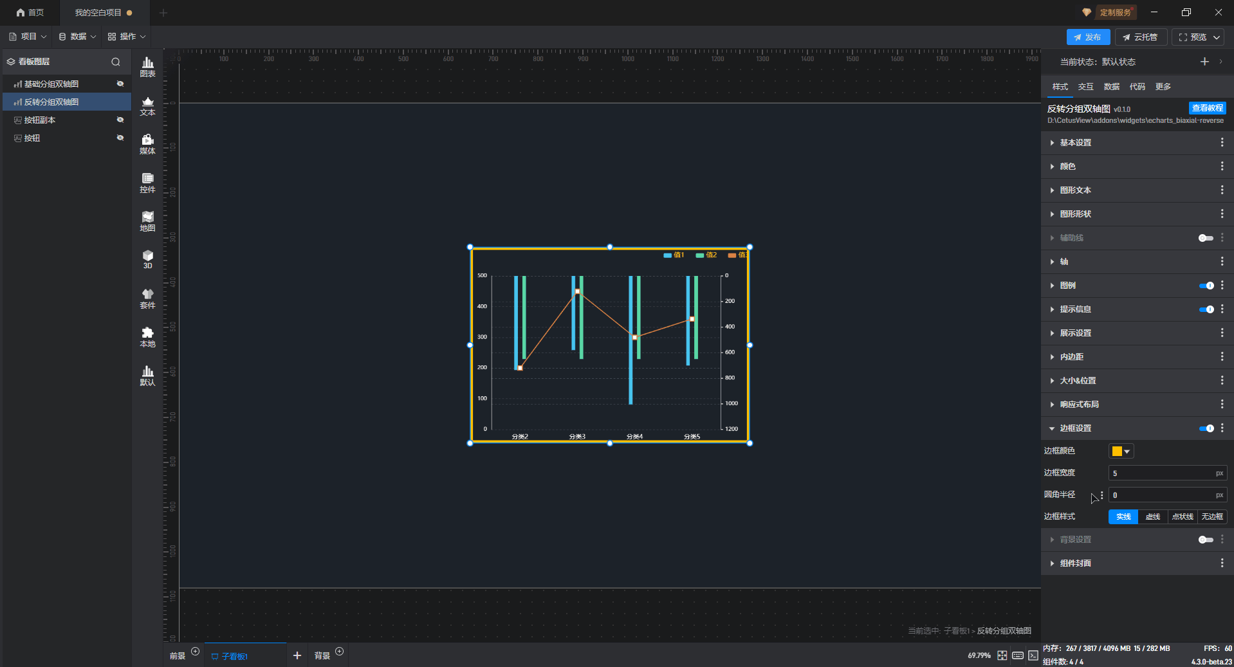The height and width of the screenshot is (667, 1234).
Task: Open the 套件 kits components panel
Action: (147, 298)
